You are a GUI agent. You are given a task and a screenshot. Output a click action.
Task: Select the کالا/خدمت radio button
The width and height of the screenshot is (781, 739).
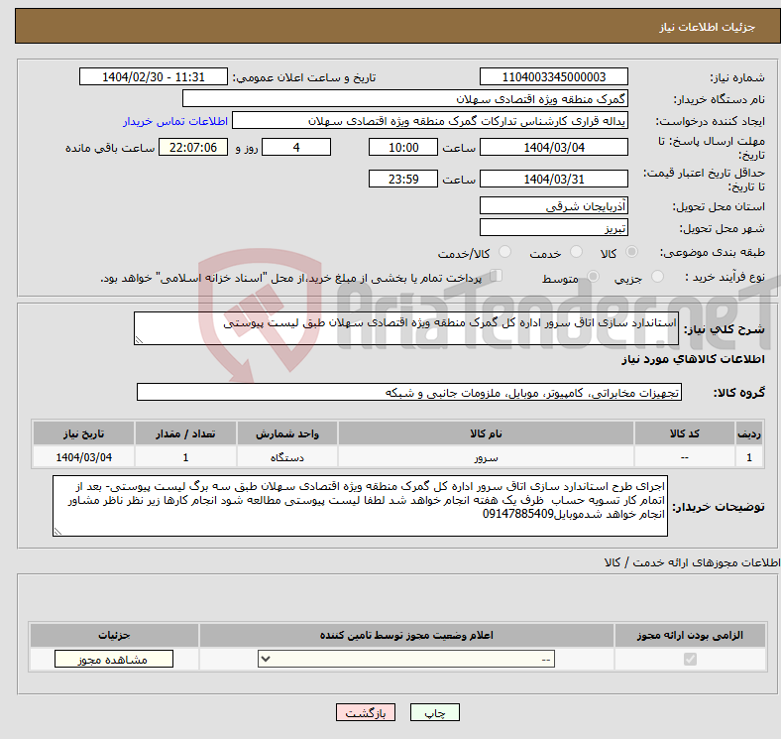505,252
